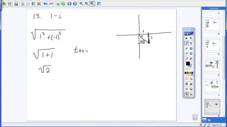Image resolution: width=227 pixels, height=127 pixels.
Task: Click the flipchart trash can
Action: click(x=195, y=117)
